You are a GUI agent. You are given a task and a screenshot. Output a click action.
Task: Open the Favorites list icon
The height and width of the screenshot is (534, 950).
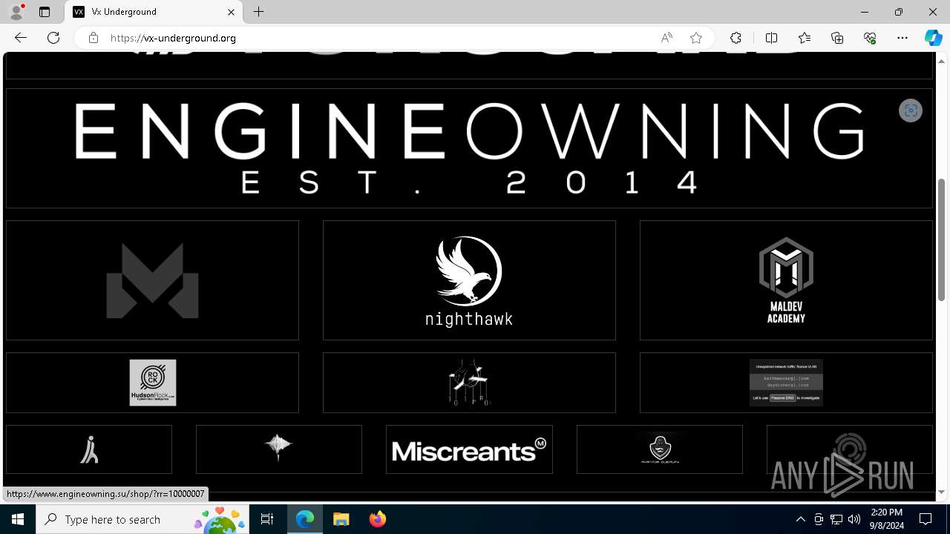tap(805, 38)
